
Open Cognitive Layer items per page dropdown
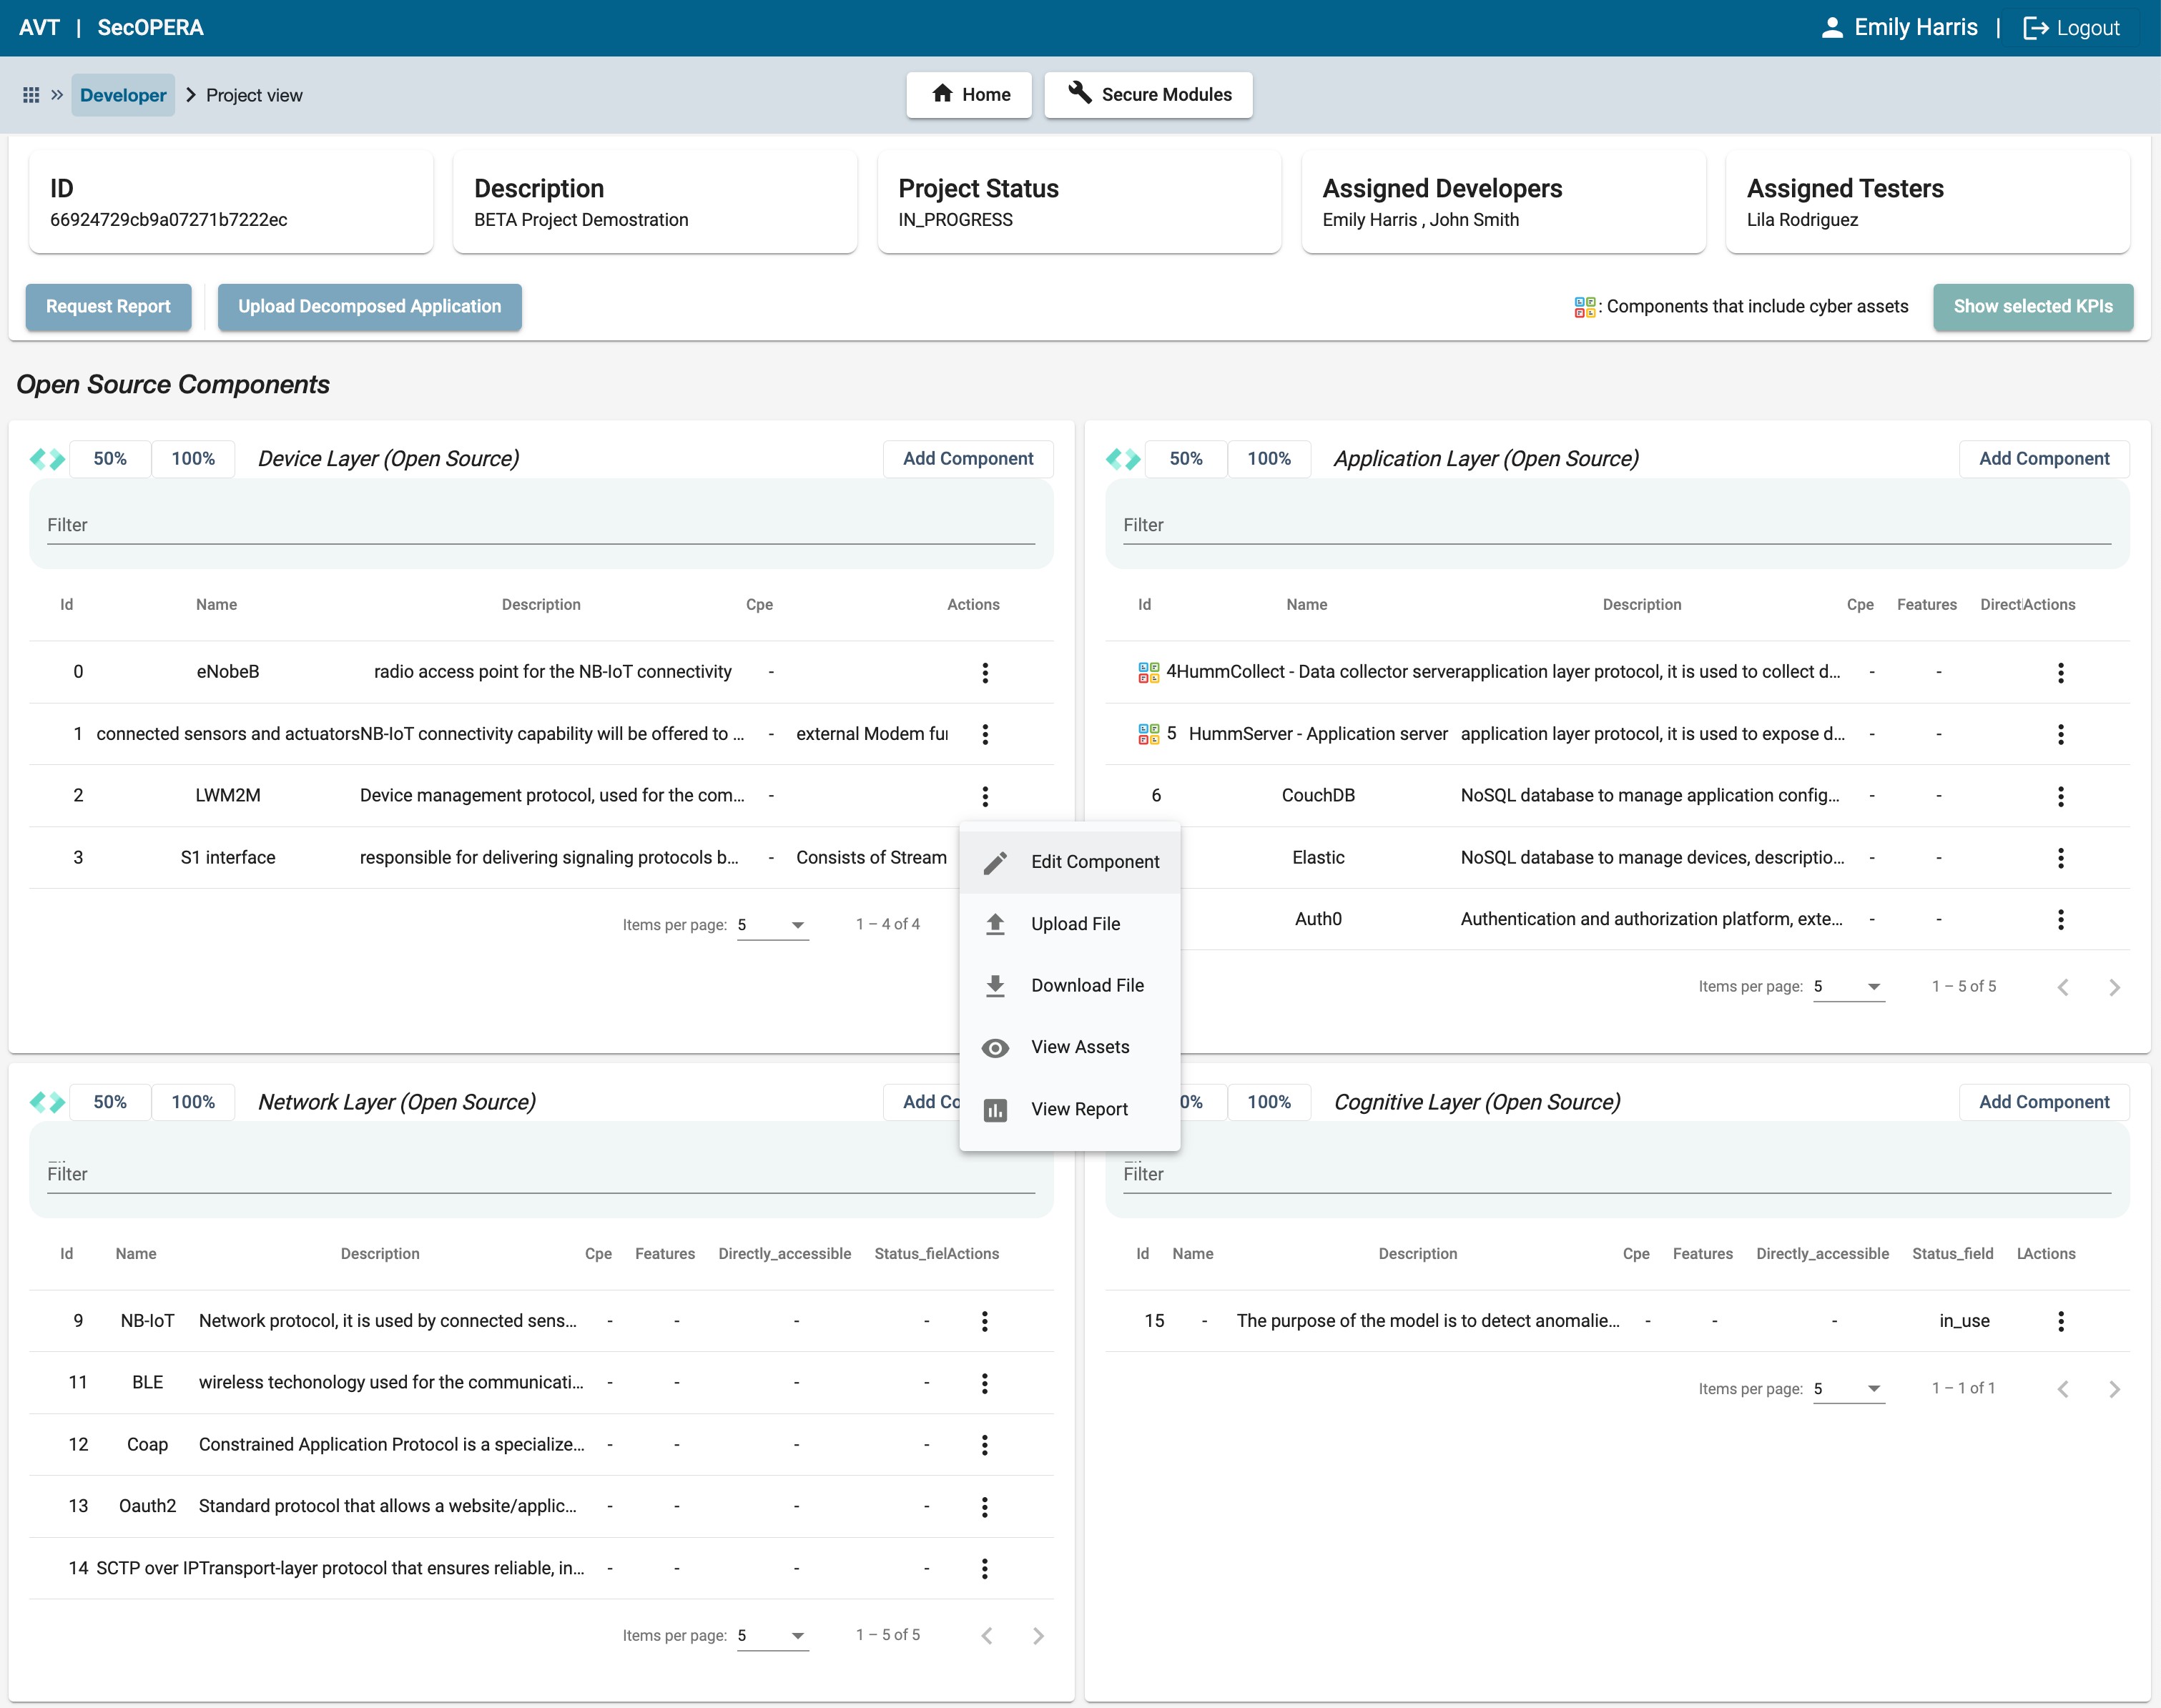1848,1388
